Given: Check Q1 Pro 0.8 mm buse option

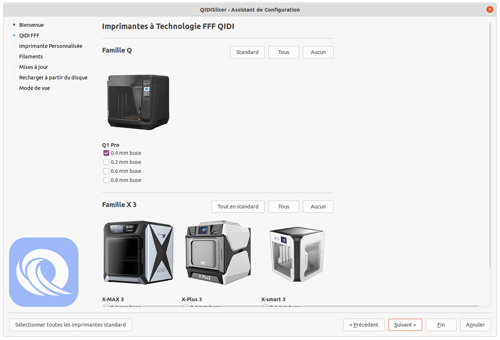Looking at the screenshot, I should point(106,180).
